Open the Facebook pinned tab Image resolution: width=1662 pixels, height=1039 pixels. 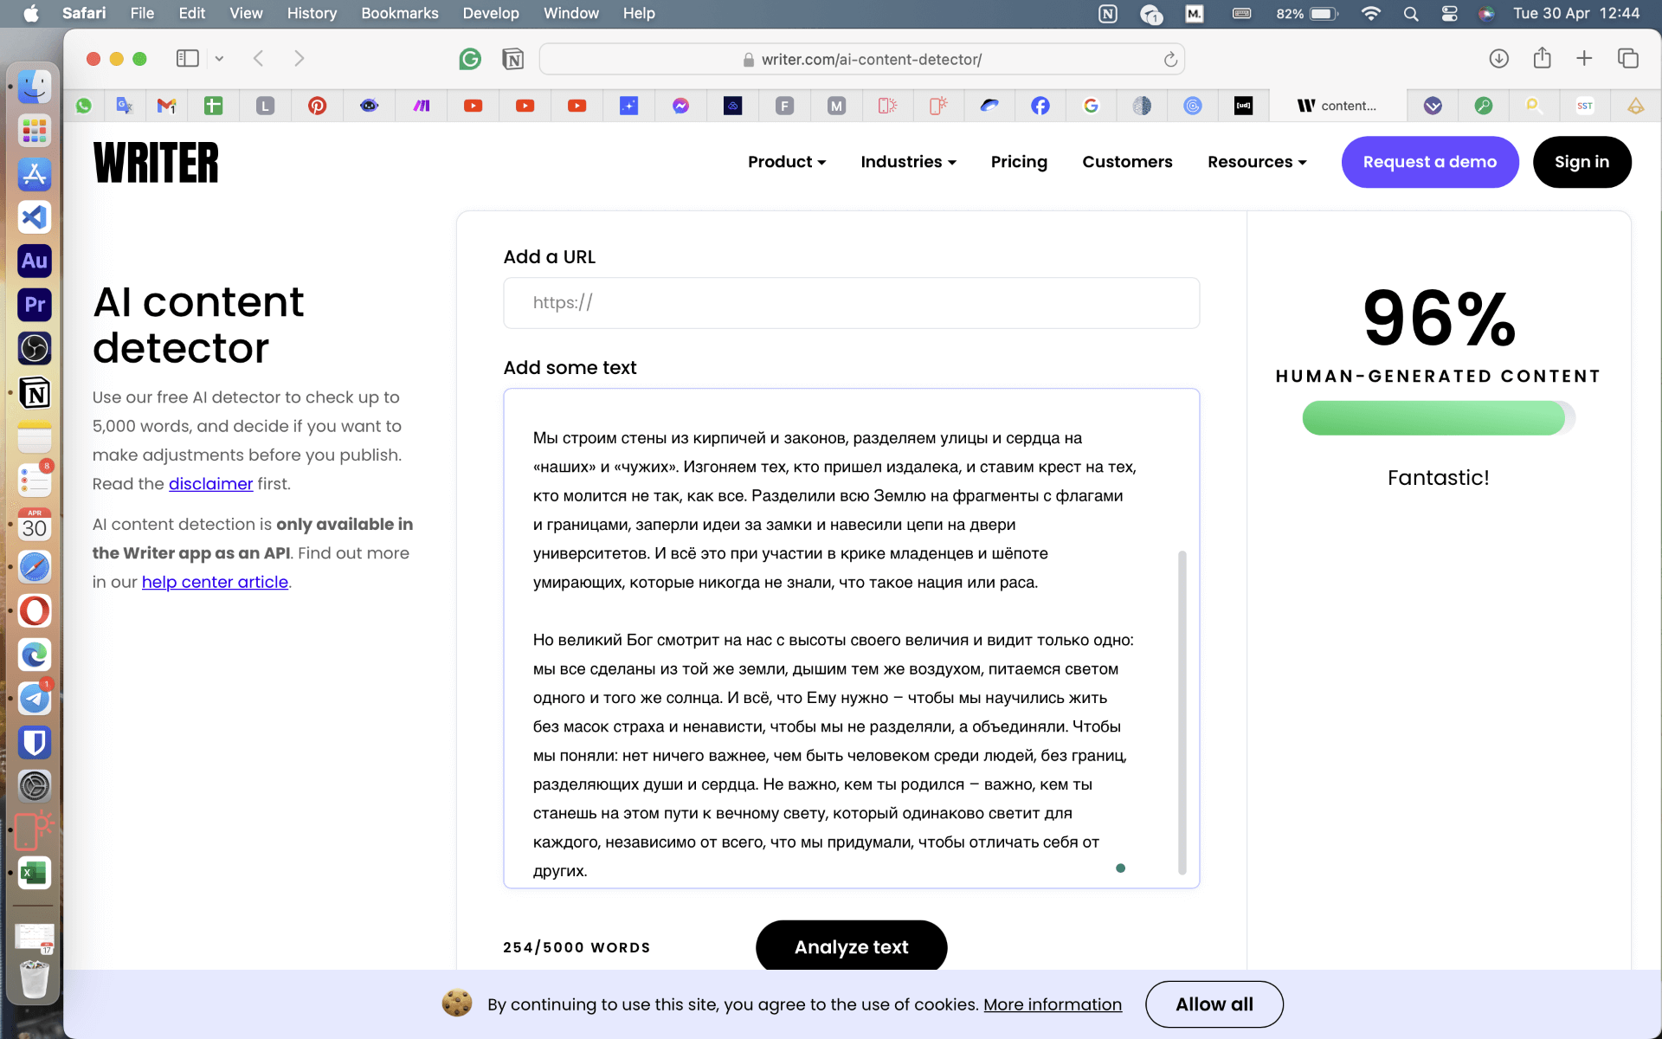coord(1040,106)
